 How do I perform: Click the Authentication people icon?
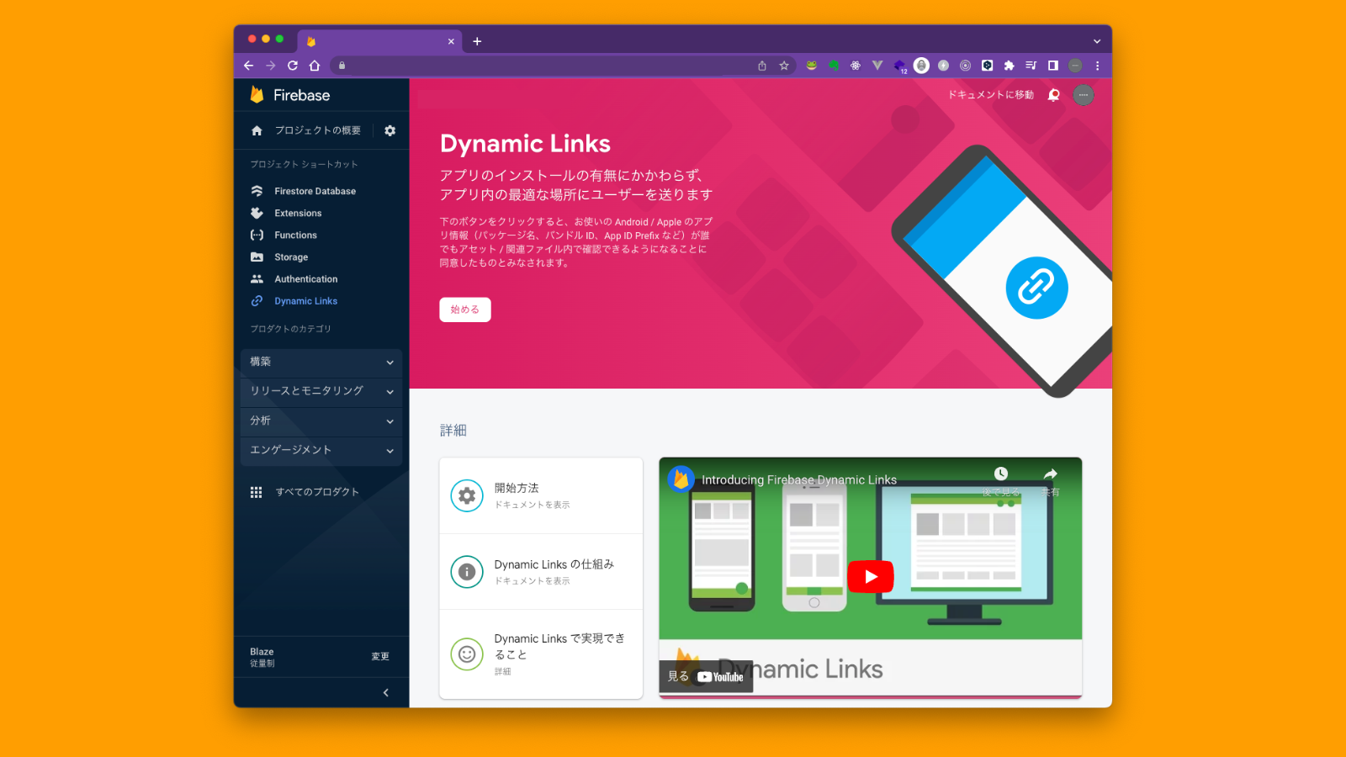(257, 278)
